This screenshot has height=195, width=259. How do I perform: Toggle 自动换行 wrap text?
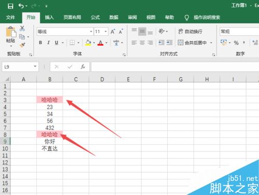tap(190, 32)
